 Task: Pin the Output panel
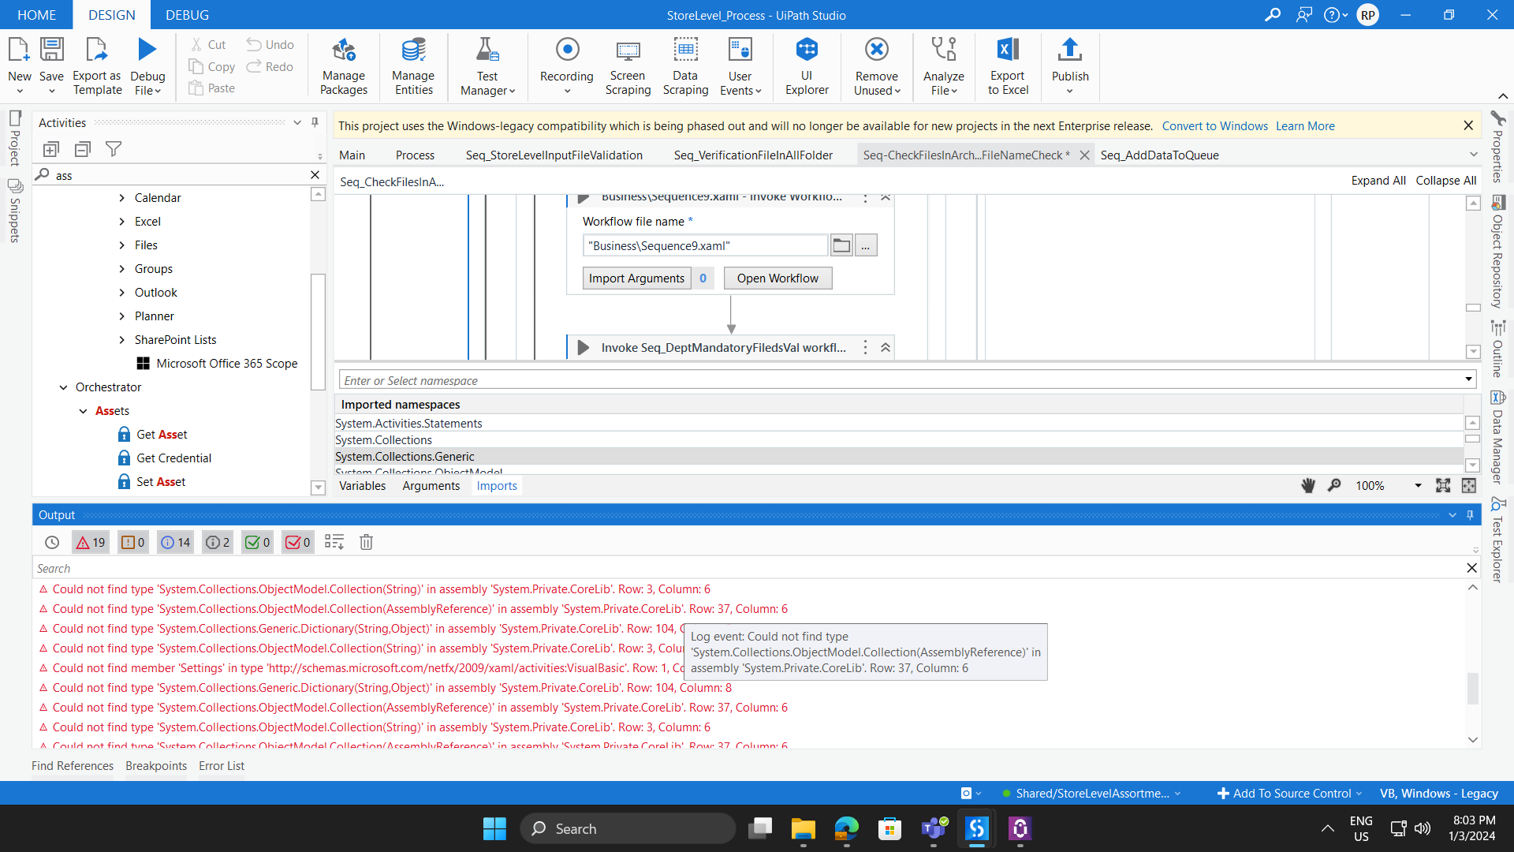[x=1469, y=514]
